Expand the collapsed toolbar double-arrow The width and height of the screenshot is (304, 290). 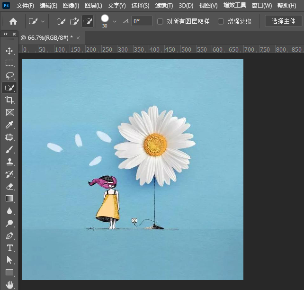coord(6,35)
